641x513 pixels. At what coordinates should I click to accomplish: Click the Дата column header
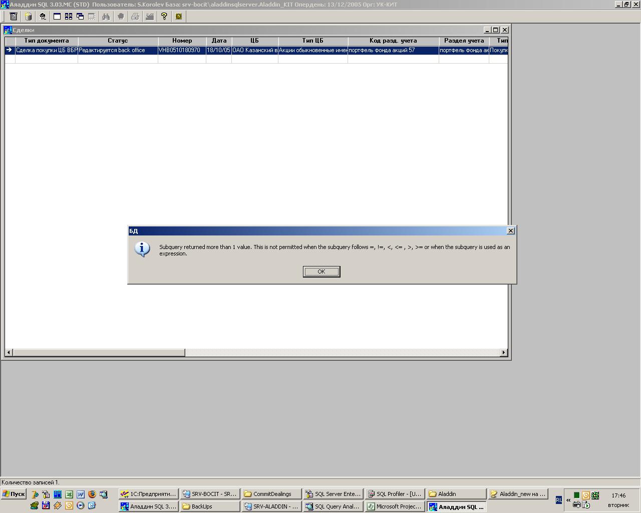[x=219, y=41]
